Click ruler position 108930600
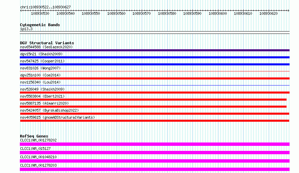This screenshot has width=299, height=173. (218, 13)
